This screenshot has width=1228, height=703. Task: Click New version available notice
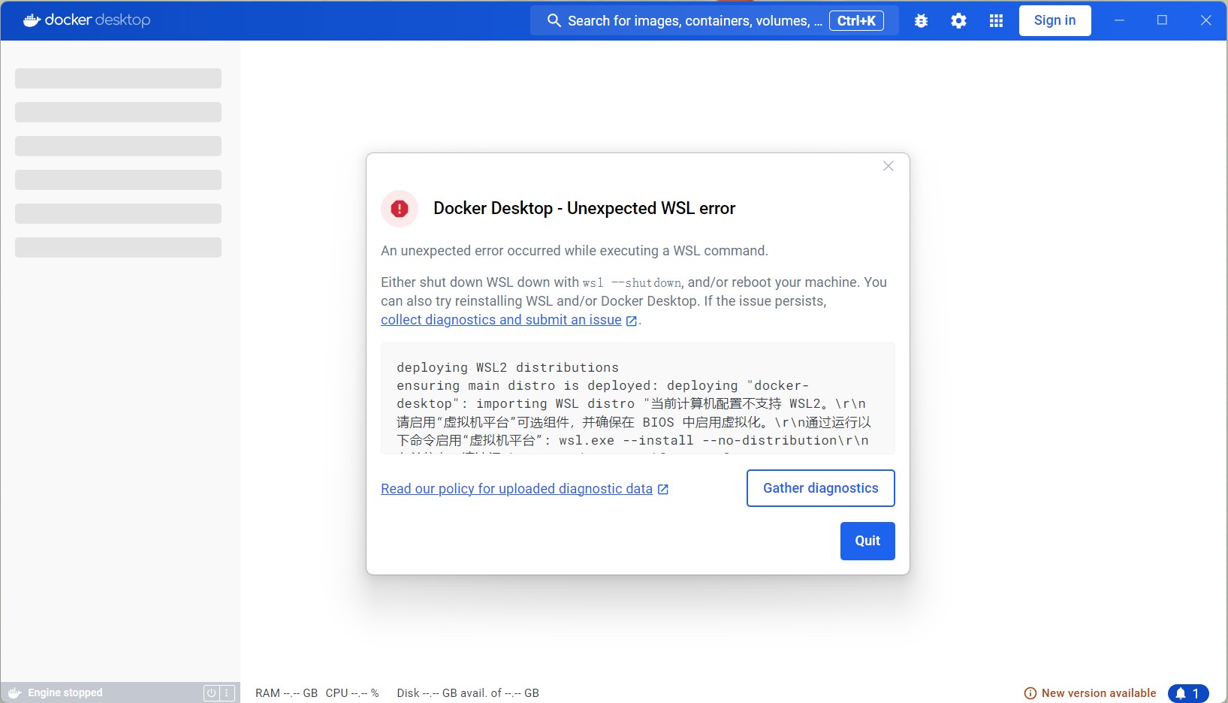(x=1099, y=693)
